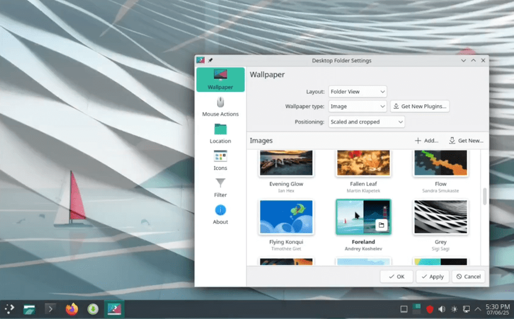The image size is (514, 319).
Task: Click the images list vertical scrollbar
Action: [485, 196]
